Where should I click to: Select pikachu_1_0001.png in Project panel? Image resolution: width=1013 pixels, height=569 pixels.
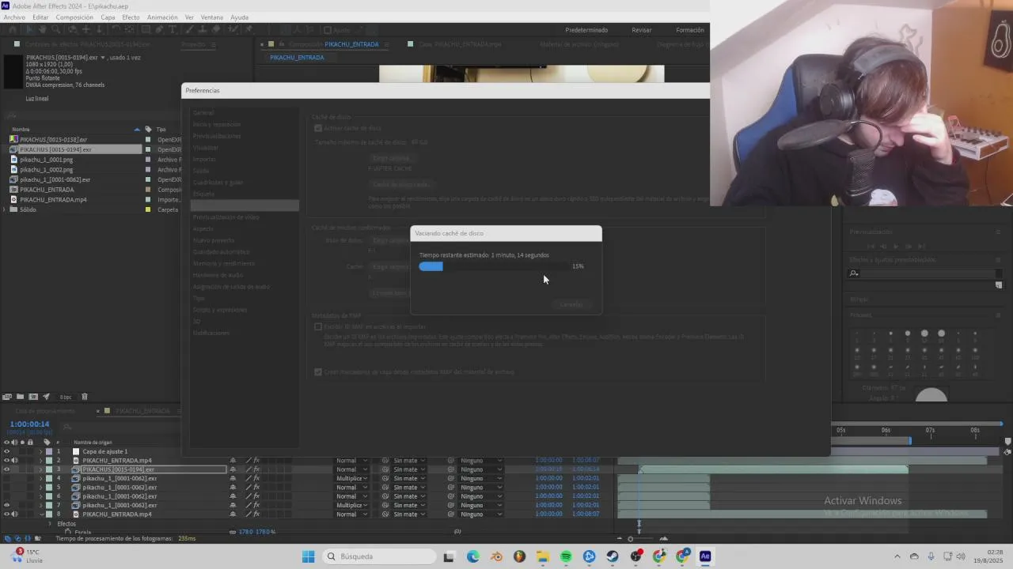[47, 160]
